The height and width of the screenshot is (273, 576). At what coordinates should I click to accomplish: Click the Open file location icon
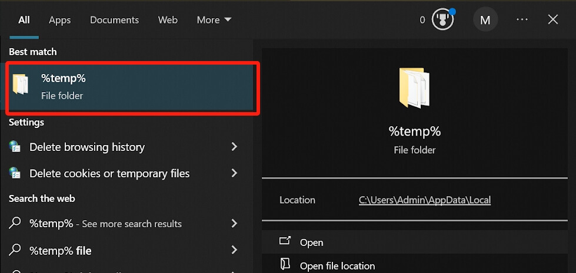pos(285,264)
